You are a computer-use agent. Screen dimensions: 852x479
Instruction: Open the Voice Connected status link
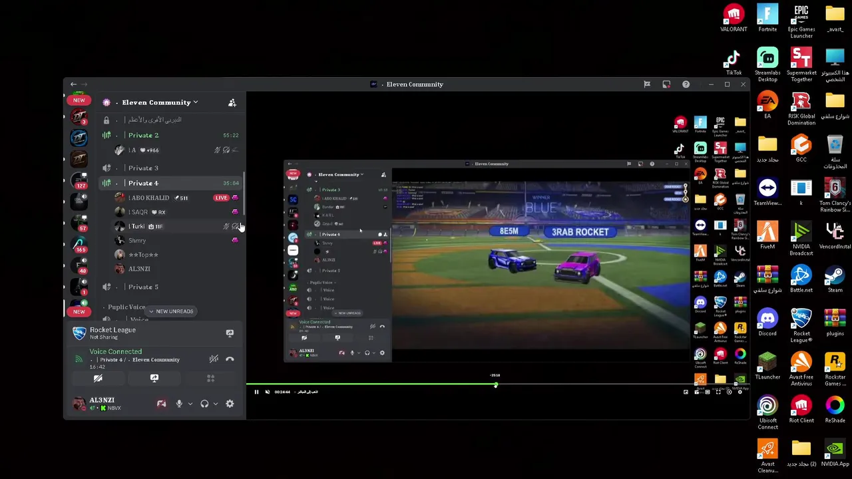[x=116, y=351]
